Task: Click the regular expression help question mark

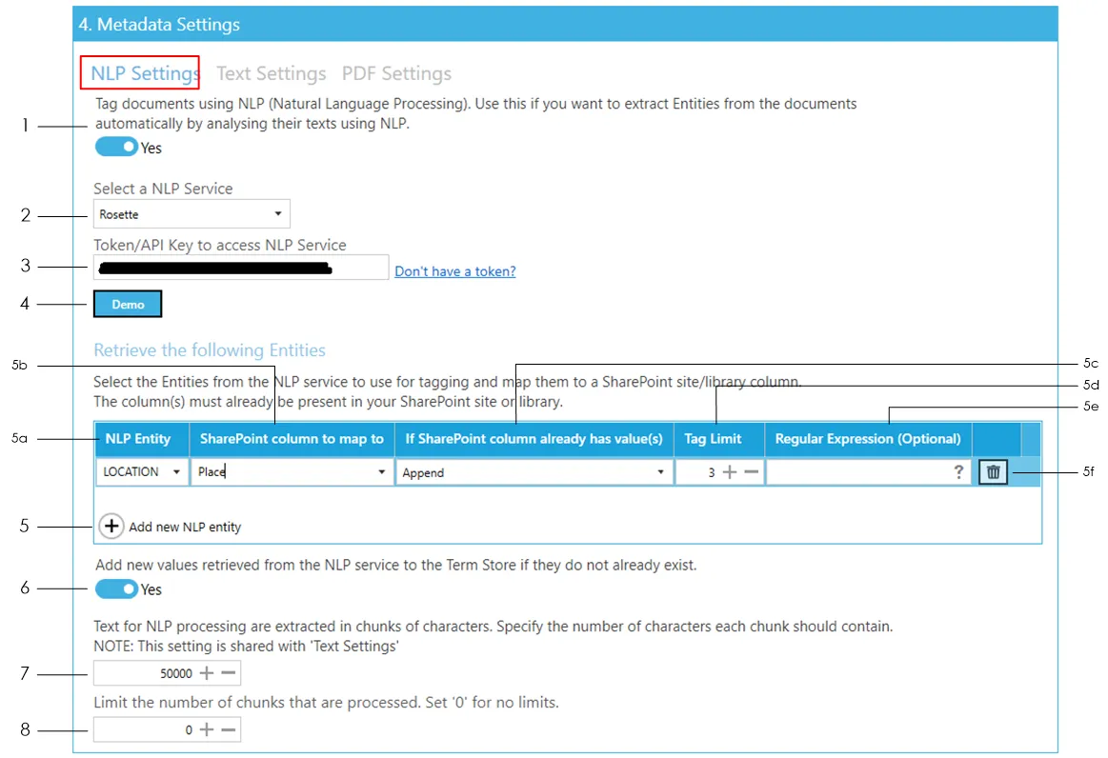Action: (x=958, y=472)
